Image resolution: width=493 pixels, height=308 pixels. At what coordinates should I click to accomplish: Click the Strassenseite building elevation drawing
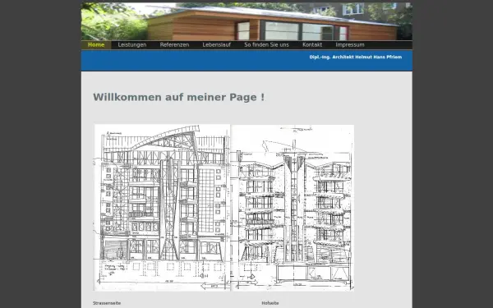click(x=162, y=208)
